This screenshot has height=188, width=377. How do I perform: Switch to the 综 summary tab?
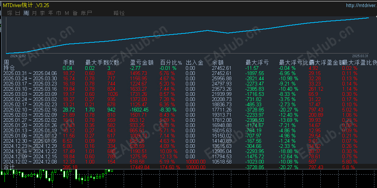click(10, 13)
